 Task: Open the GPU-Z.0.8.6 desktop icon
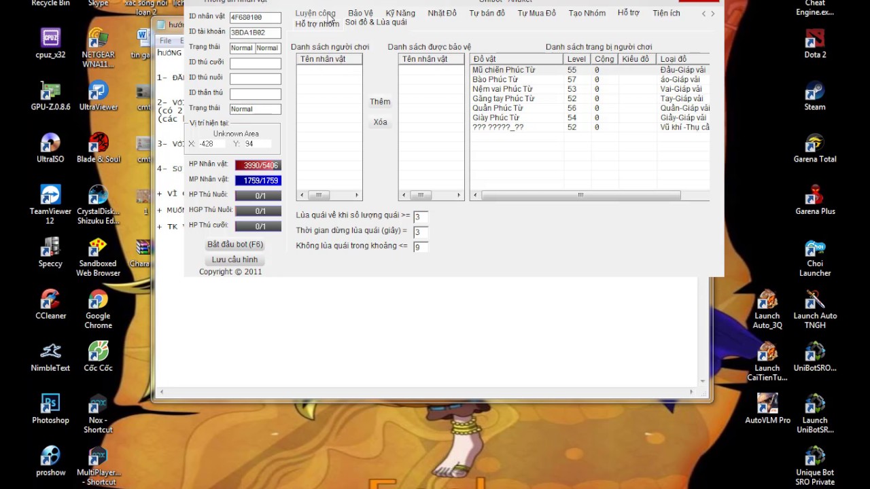point(50,95)
